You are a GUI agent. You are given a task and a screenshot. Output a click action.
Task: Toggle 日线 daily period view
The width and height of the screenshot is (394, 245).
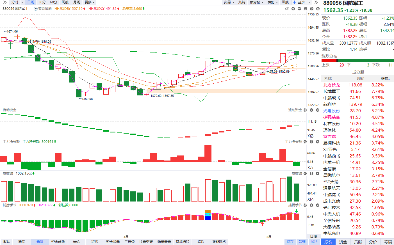[x=31, y=2]
